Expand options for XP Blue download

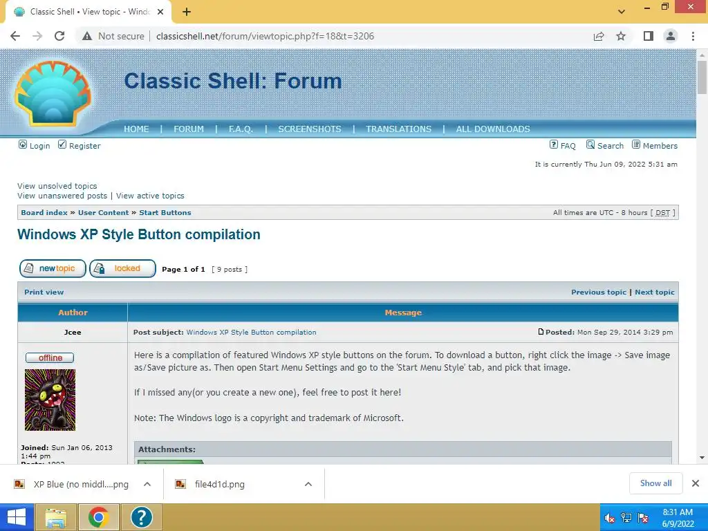tap(147, 484)
